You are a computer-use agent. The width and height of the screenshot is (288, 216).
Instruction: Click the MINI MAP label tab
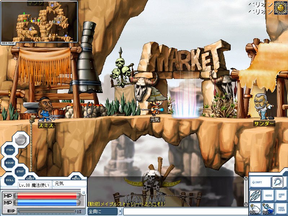click(8, 43)
